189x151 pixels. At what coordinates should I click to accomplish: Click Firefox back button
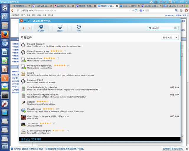pyautogui.click(x=12, y=11)
